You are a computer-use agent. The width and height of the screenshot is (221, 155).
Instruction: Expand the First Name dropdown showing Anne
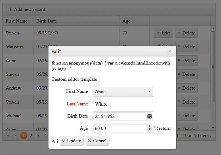tap(149, 92)
